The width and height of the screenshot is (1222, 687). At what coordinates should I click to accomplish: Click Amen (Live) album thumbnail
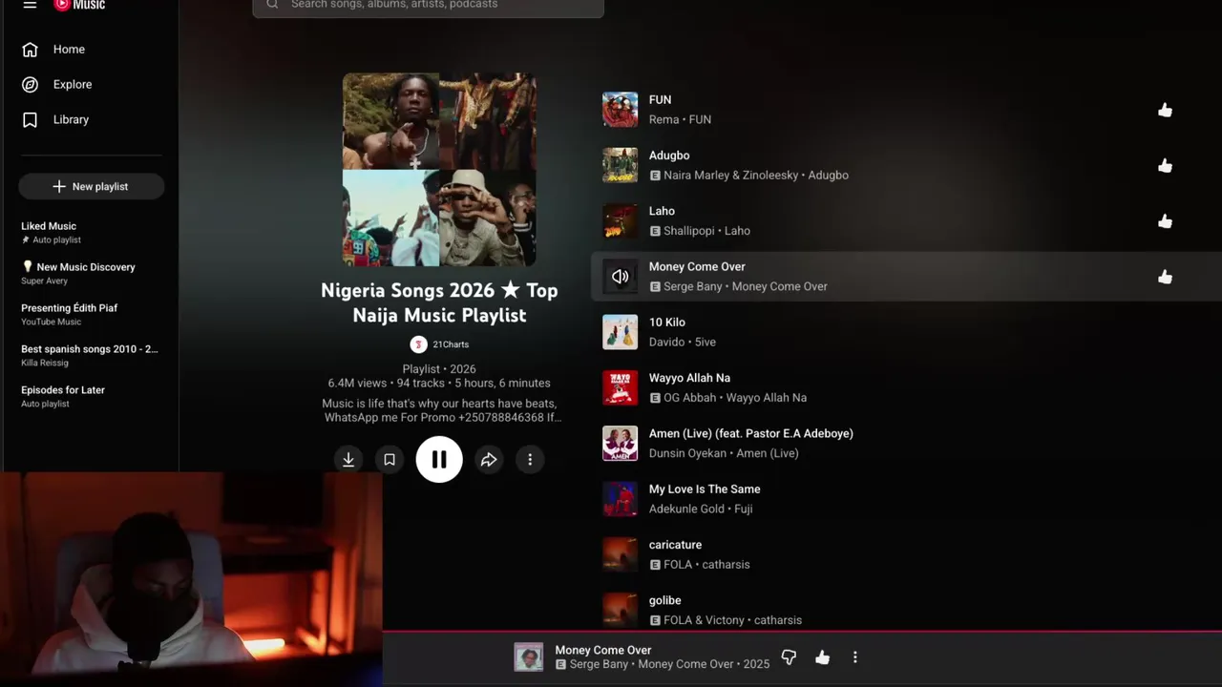click(620, 444)
